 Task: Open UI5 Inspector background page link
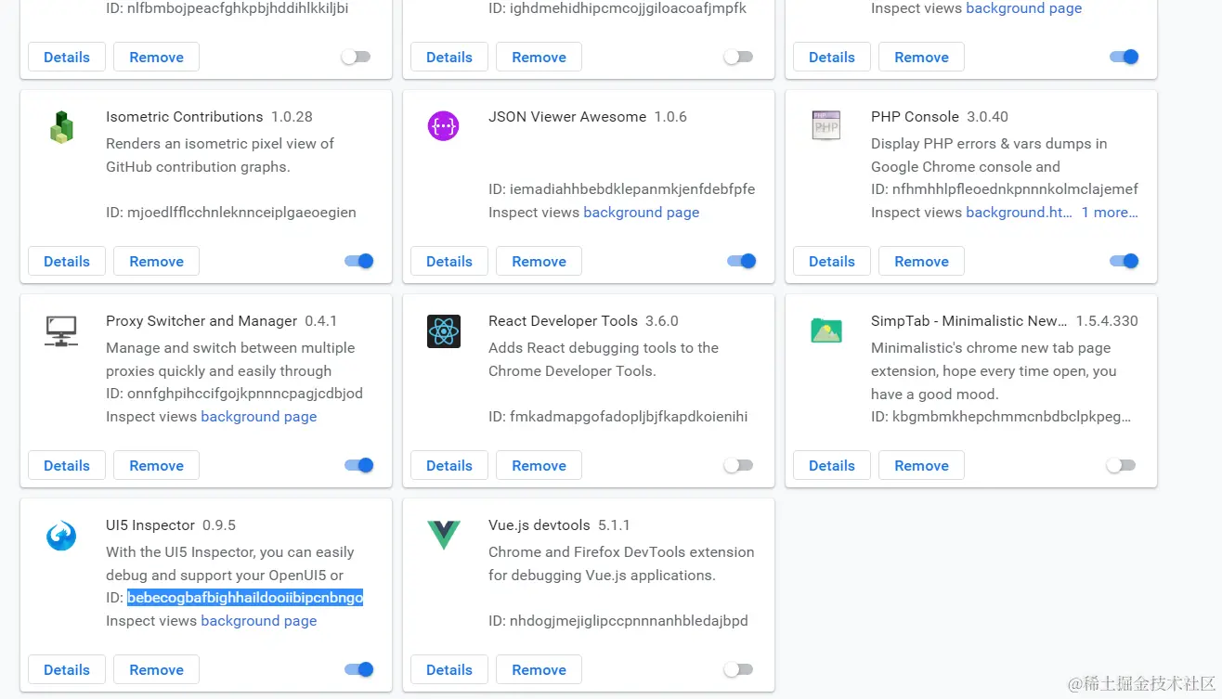(258, 621)
